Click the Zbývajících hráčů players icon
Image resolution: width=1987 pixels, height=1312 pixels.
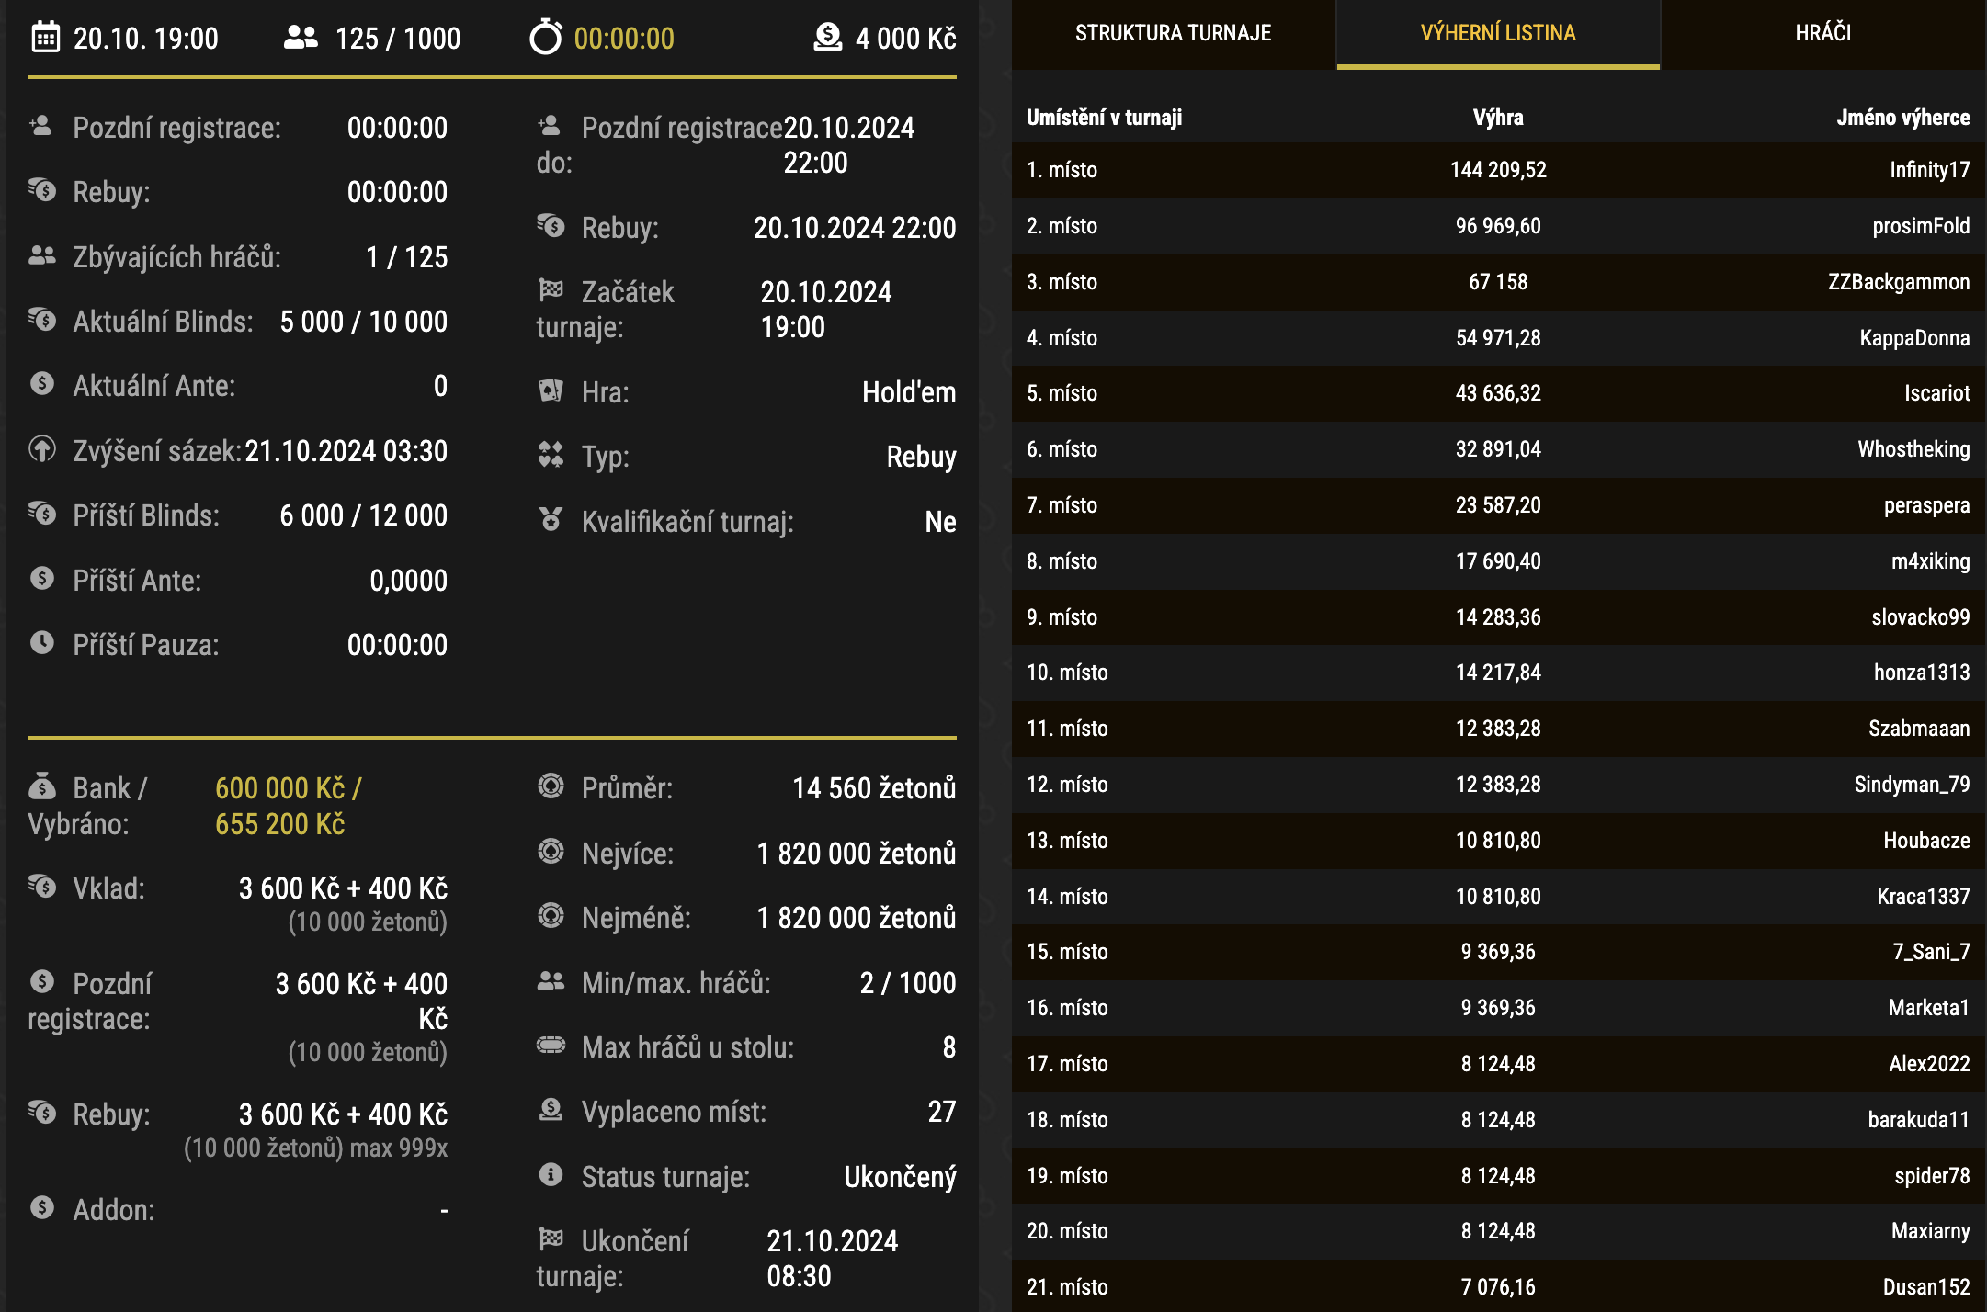[41, 255]
